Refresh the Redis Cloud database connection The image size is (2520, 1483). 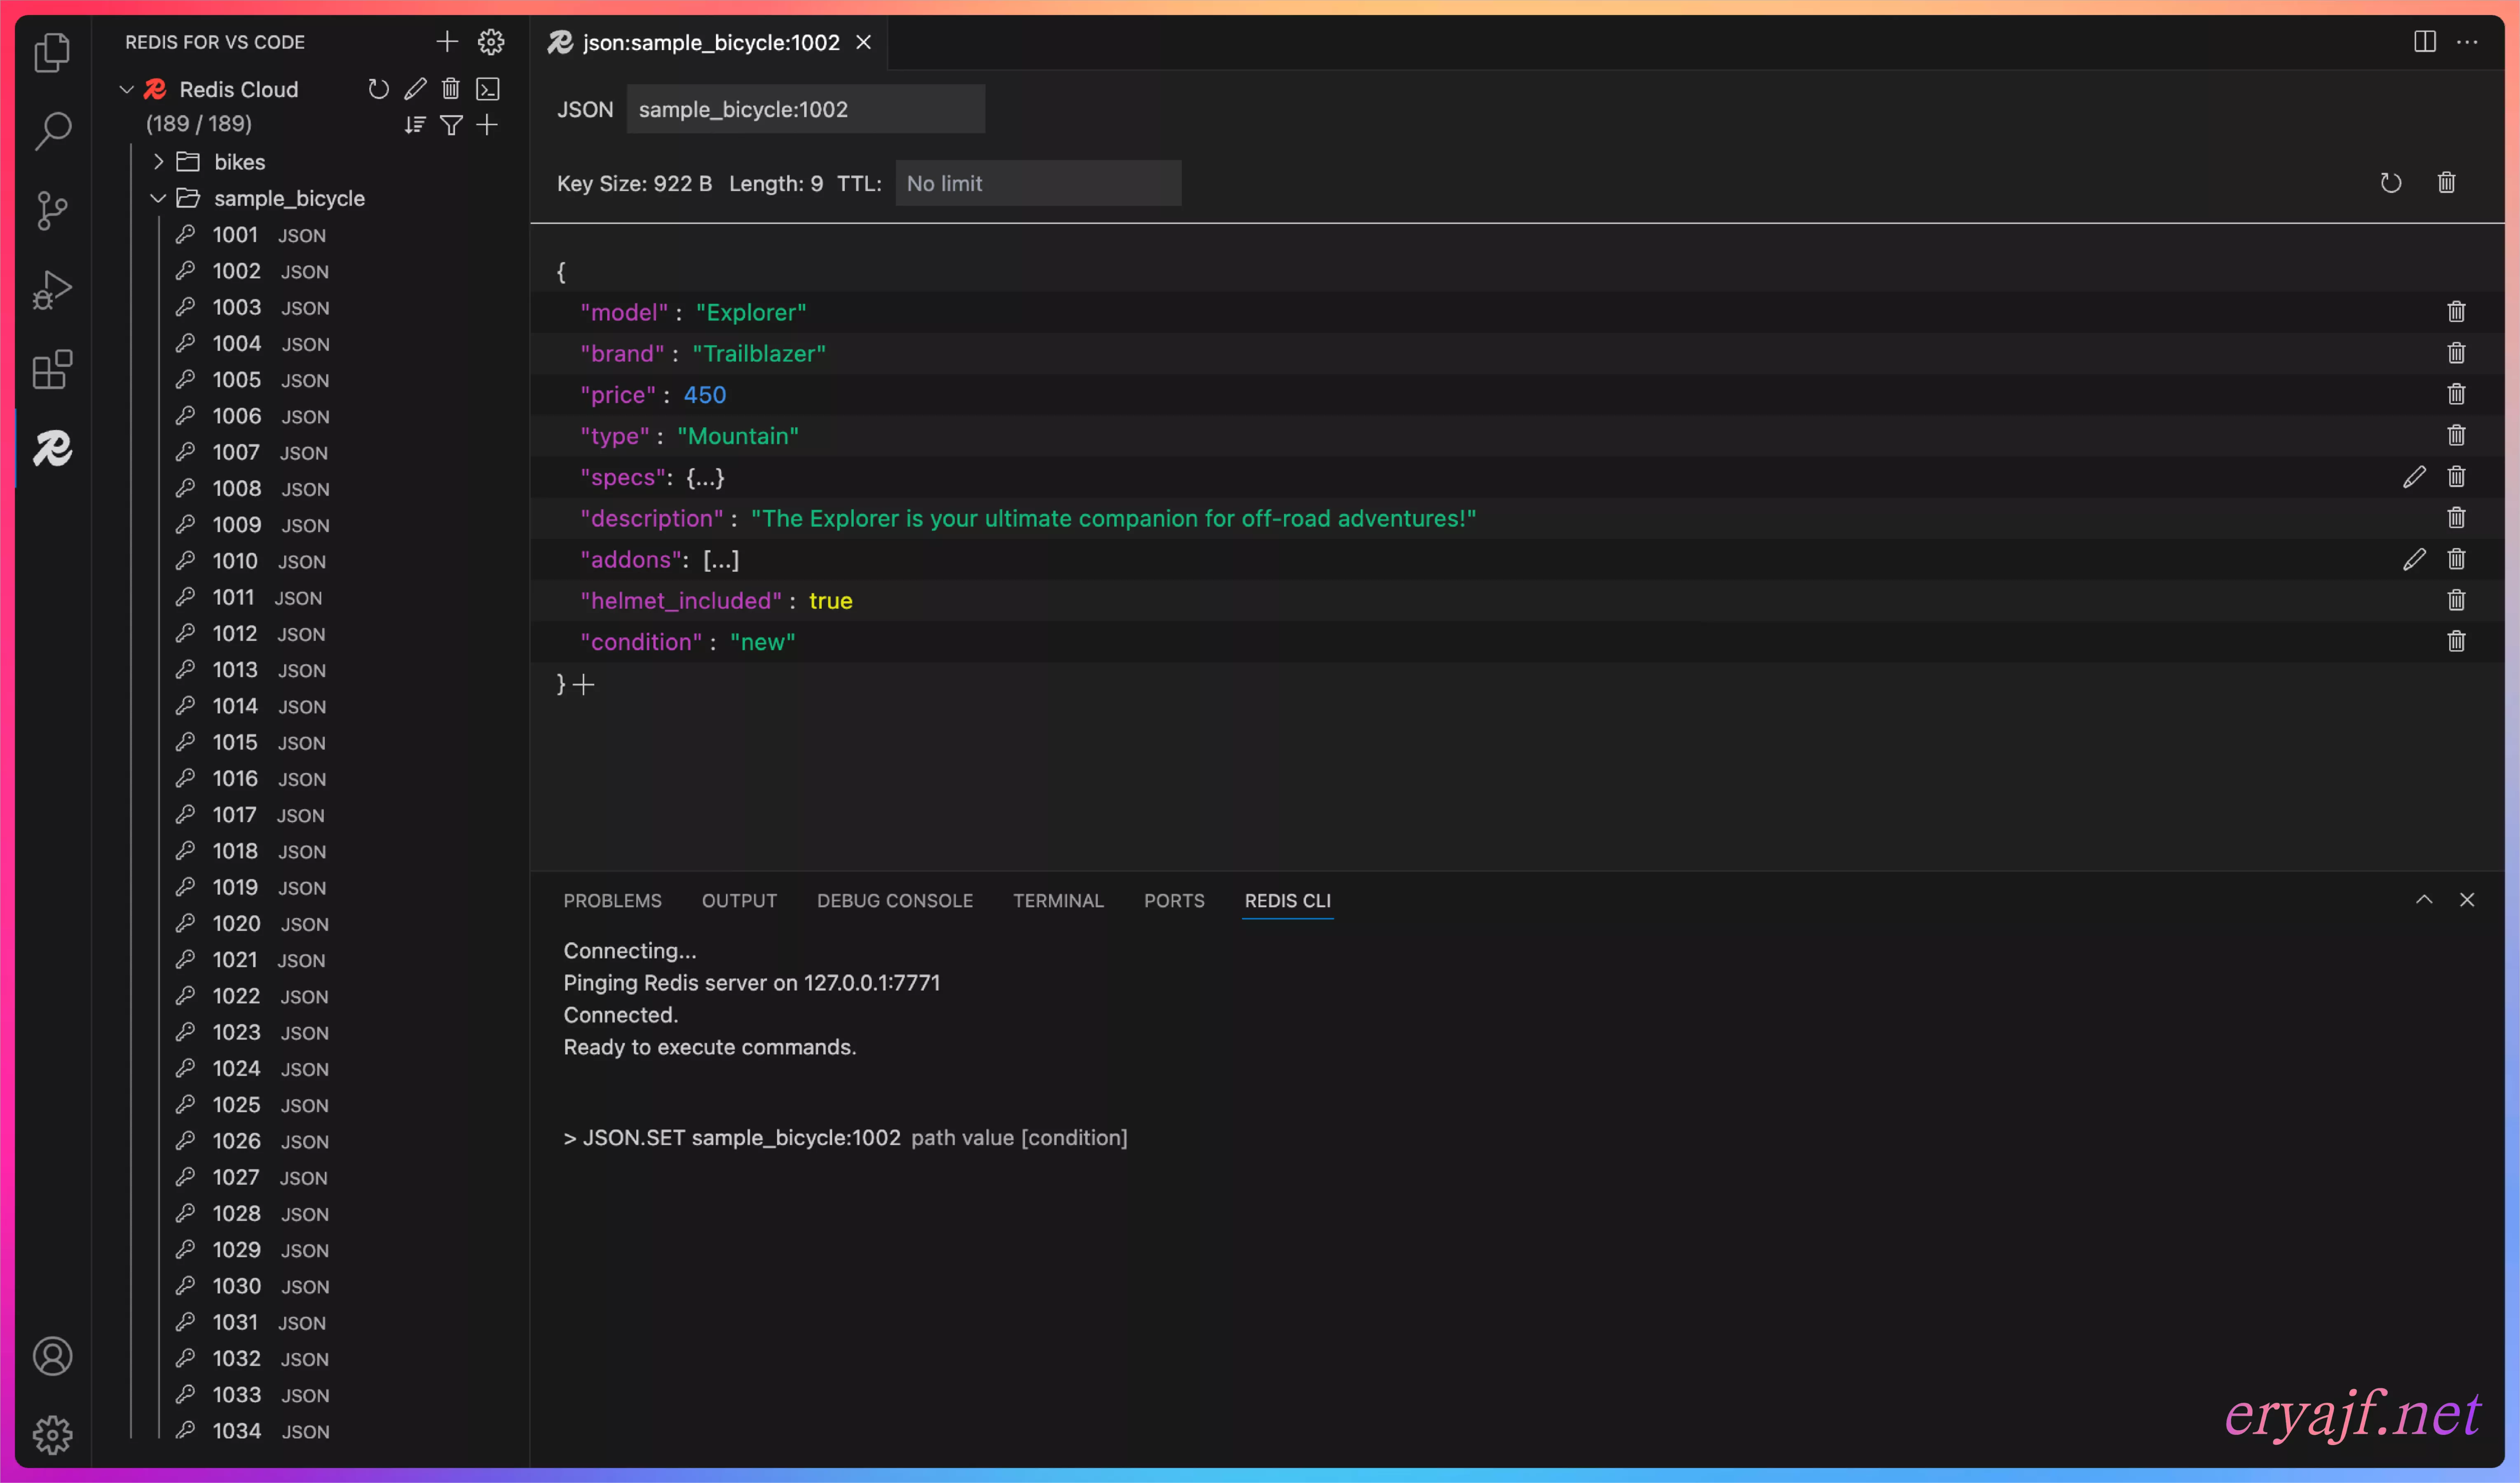[x=378, y=90]
